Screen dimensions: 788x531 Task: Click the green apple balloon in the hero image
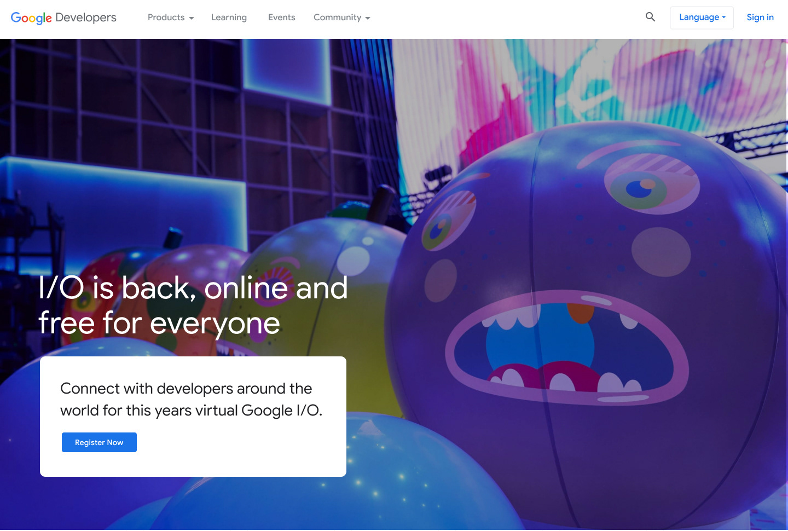tap(328, 285)
